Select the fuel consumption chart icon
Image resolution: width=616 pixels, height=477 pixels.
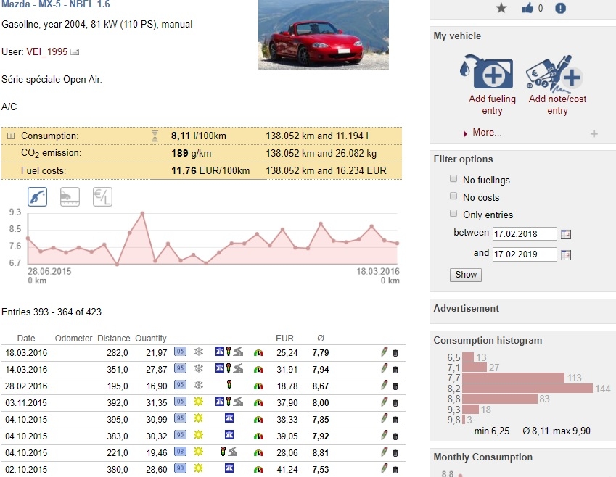click(37, 196)
